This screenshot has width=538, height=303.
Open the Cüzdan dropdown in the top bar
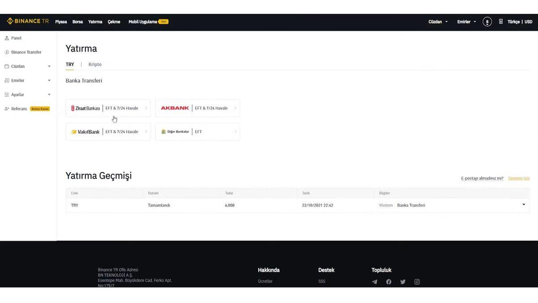tap(437, 21)
